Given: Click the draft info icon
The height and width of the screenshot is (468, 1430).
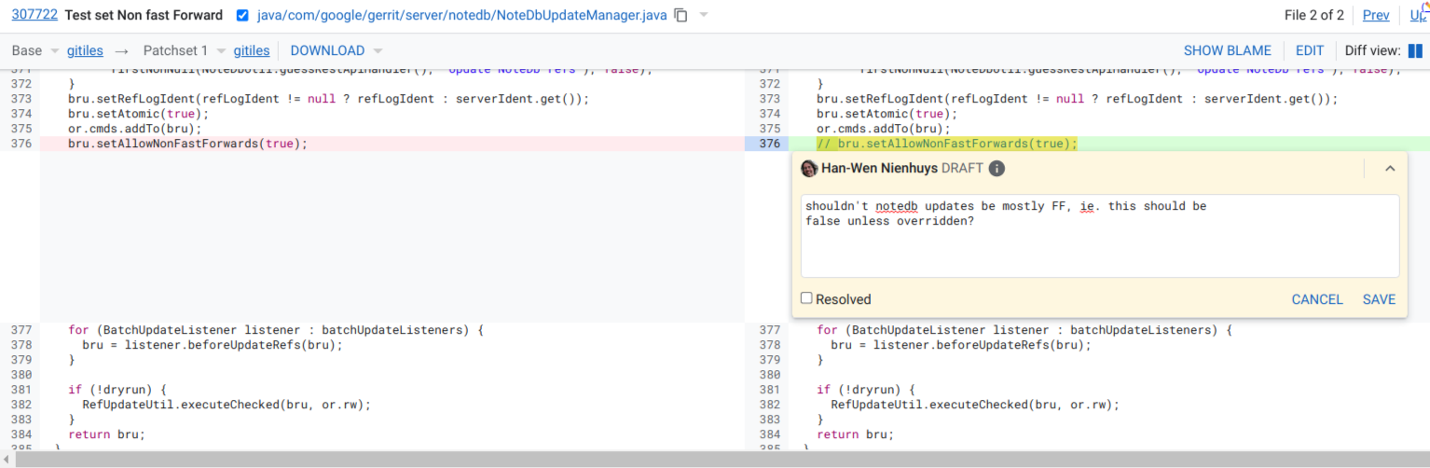Looking at the screenshot, I should coord(997,169).
